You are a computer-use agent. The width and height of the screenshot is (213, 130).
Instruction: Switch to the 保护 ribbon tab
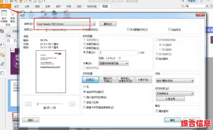(x=58, y=6)
